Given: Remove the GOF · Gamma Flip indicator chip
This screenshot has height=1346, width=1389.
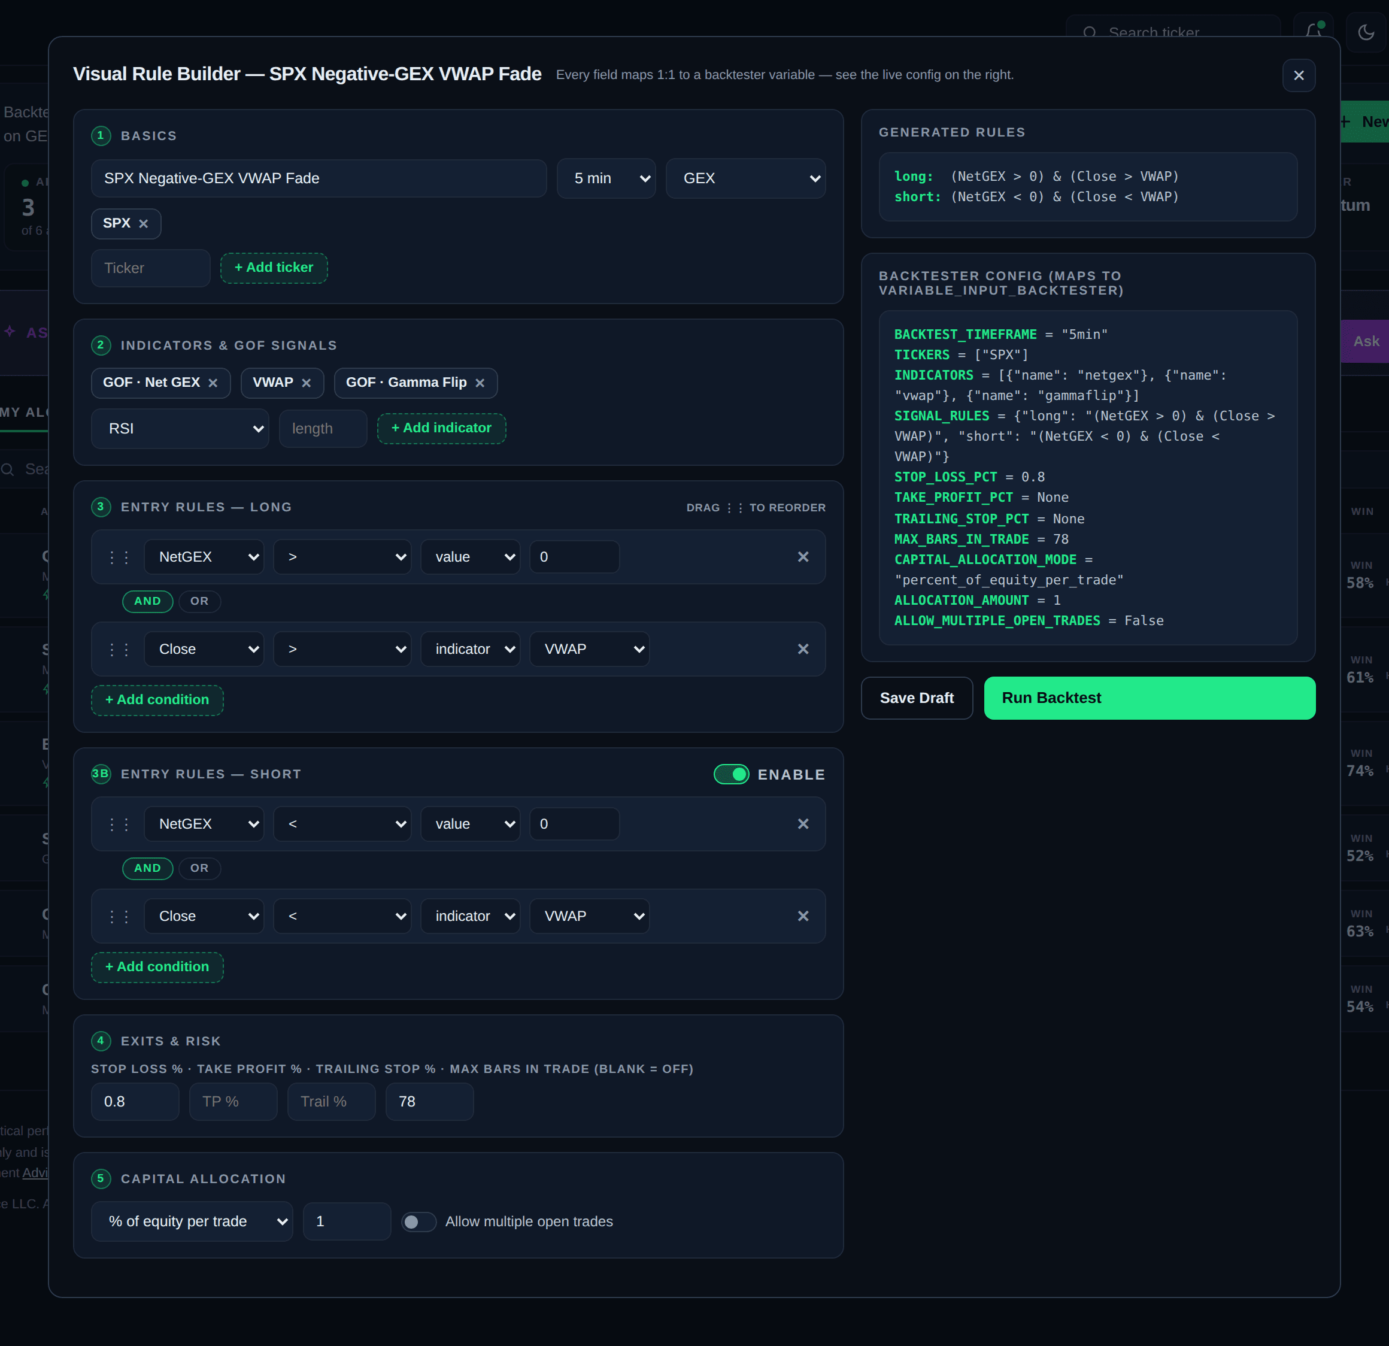Looking at the screenshot, I should (480, 383).
